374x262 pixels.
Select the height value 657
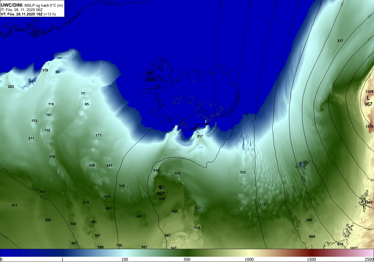[144, 247]
